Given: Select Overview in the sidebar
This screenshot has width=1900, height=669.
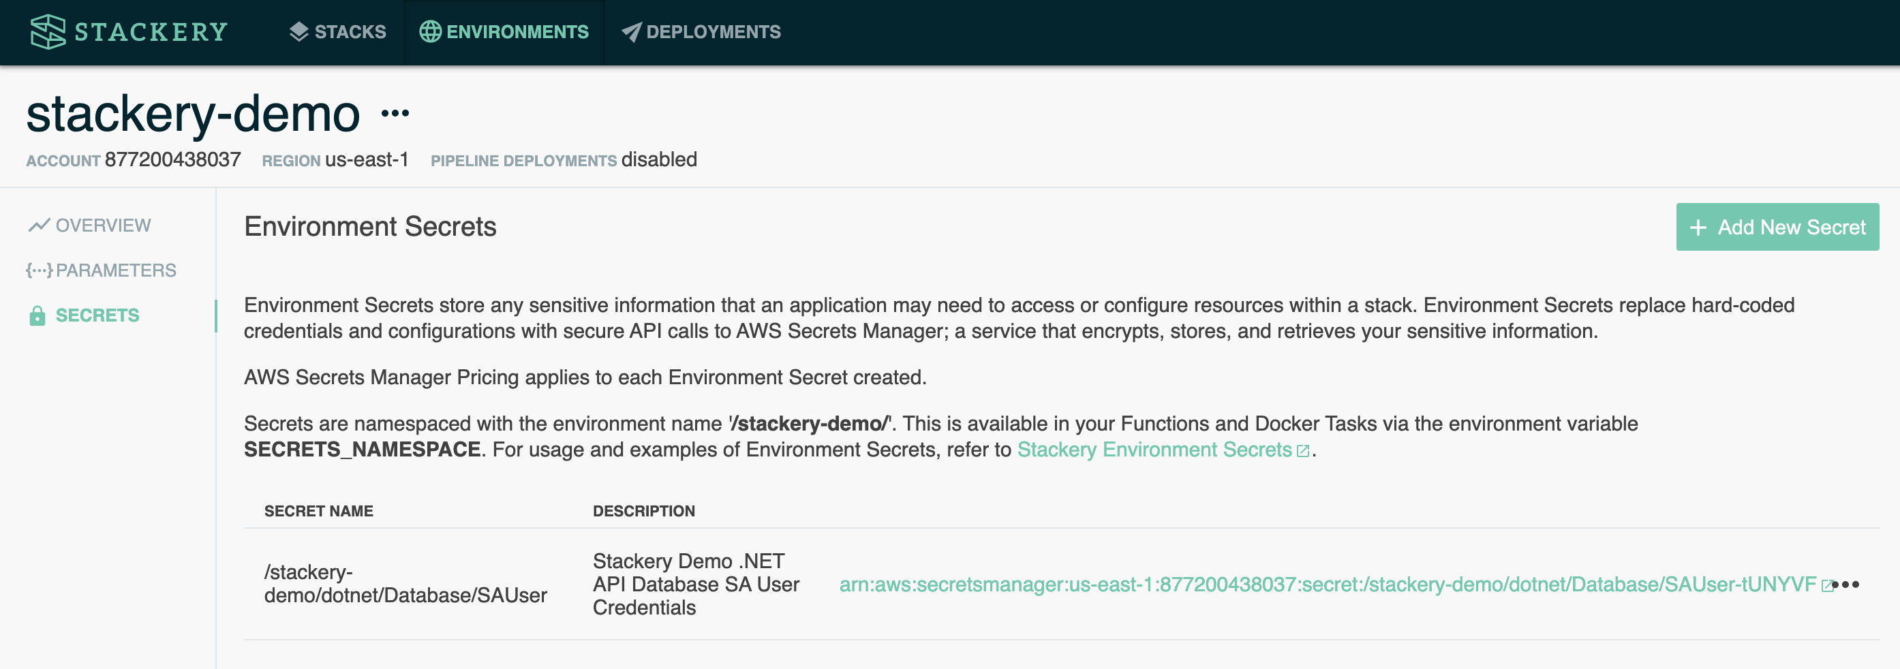Looking at the screenshot, I should (x=89, y=225).
